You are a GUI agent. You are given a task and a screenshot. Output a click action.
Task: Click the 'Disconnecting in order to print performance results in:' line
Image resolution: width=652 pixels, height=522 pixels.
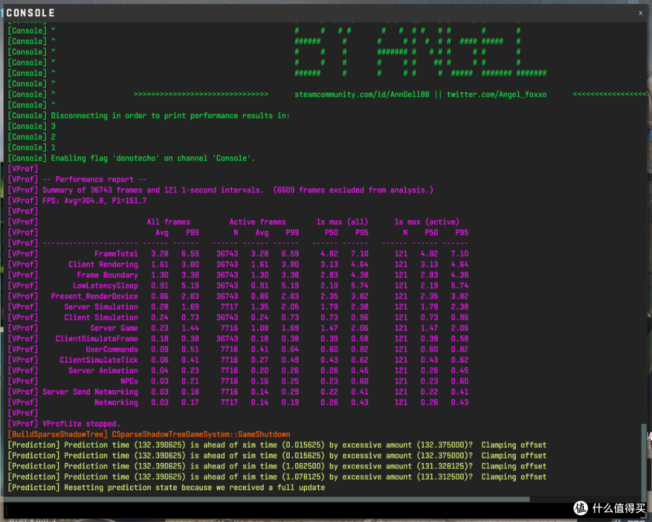(149, 115)
